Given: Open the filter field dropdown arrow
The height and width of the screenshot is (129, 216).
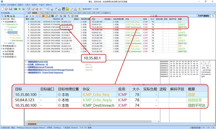Looking at the screenshot, I should [x=151, y=16].
